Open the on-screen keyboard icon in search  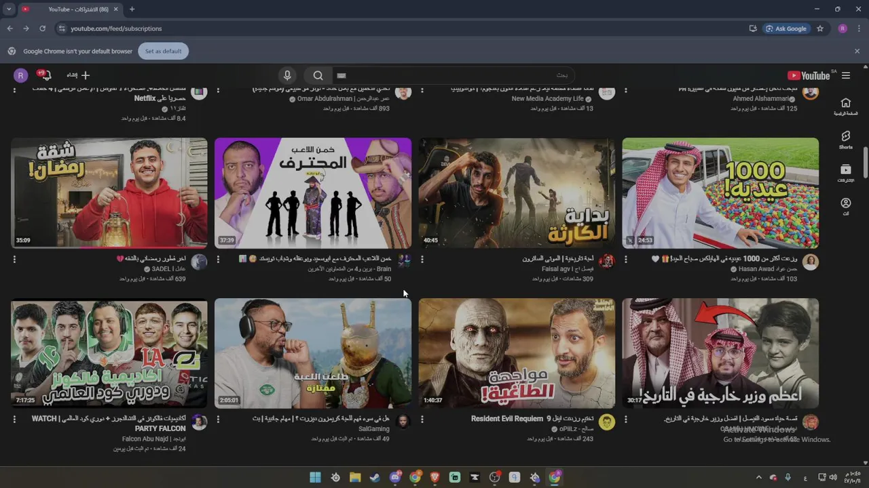[x=341, y=75]
